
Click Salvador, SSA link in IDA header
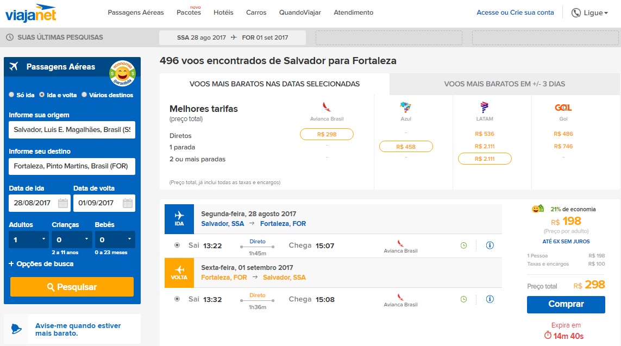pyautogui.click(x=223, y=224)
